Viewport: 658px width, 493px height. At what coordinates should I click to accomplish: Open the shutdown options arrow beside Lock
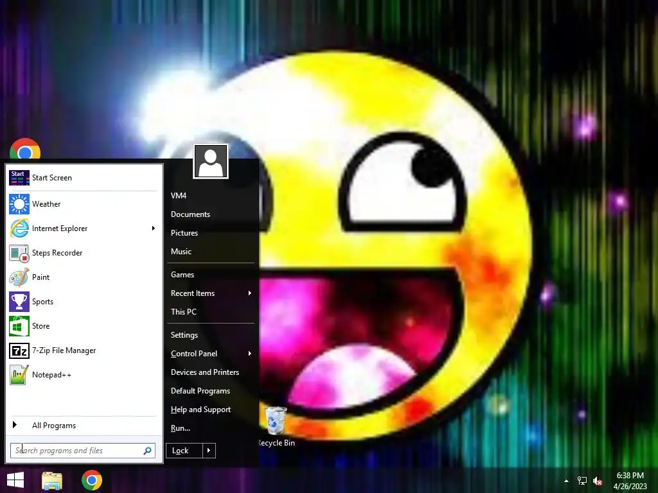click(x=209, y=451)
